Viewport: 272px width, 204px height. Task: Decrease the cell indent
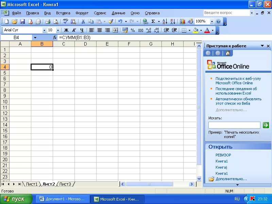(166, 30)
